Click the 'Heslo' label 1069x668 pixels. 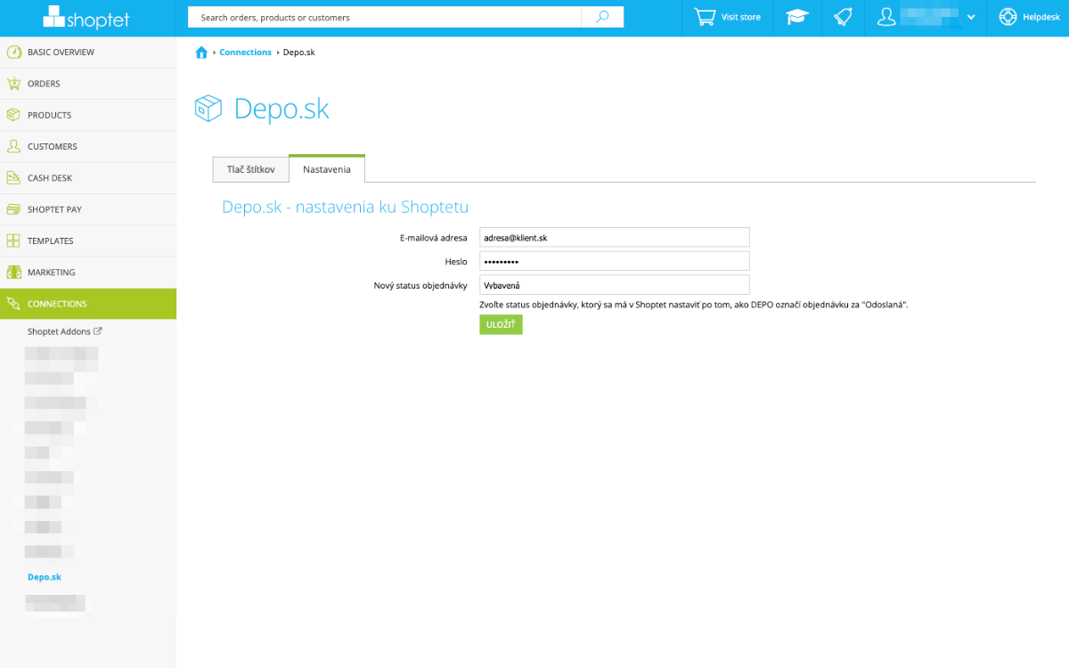pyautogui.click(x=456, y=262)
